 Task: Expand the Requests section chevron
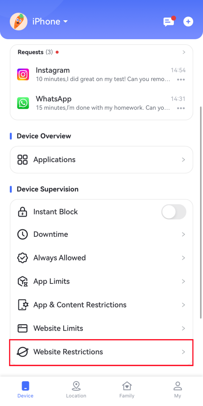click(184, 52)
